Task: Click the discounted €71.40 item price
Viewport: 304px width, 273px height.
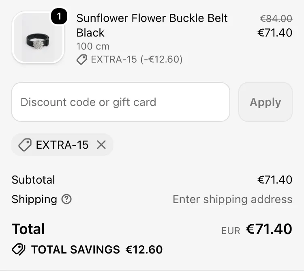Action: click(x=275, y=32)
